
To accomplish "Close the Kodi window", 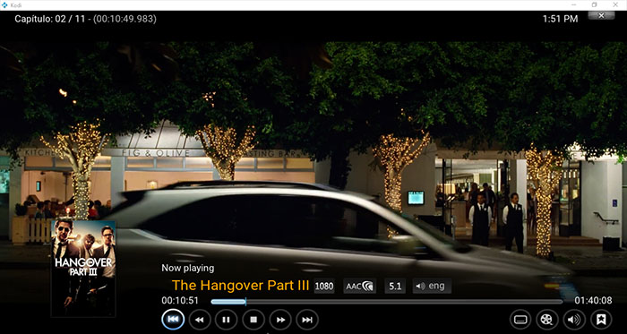I will (615, 4).
